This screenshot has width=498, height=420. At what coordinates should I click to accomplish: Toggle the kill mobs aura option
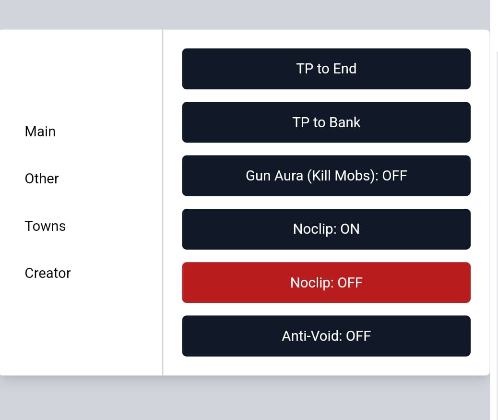[x=326, y=176]
